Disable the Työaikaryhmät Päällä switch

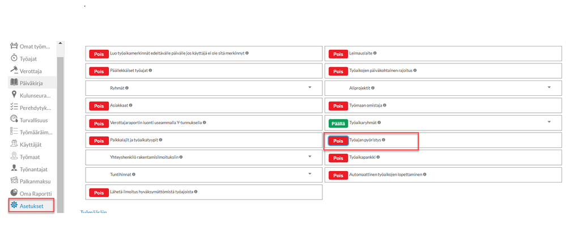click(338, 123)
